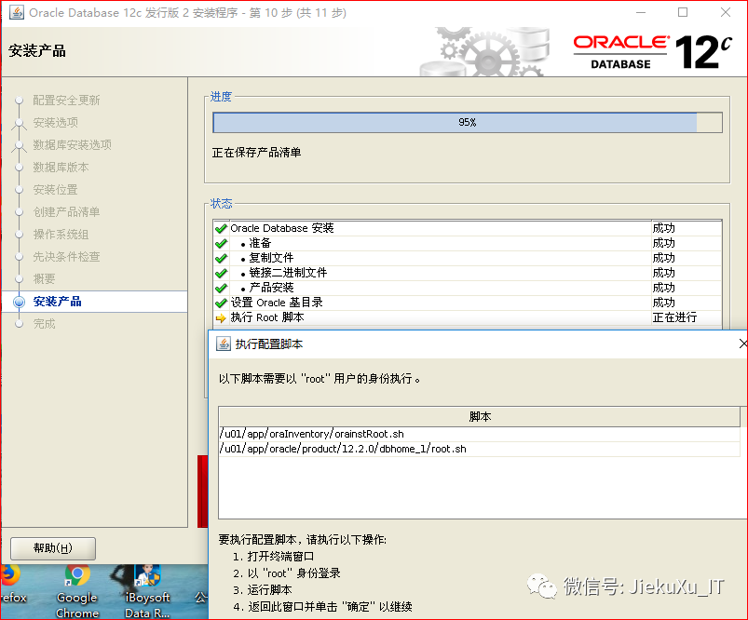Click the Oracle 12c Database logo
Viewport: 748px width, 620px height.
653,51
